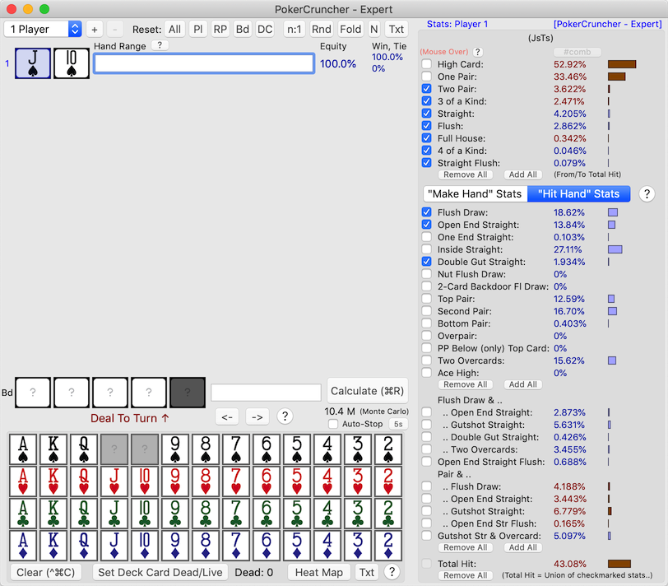The image size is (668, 586).
Task: Pick the 7 of diamonds from deck
Action: point(236,546)
